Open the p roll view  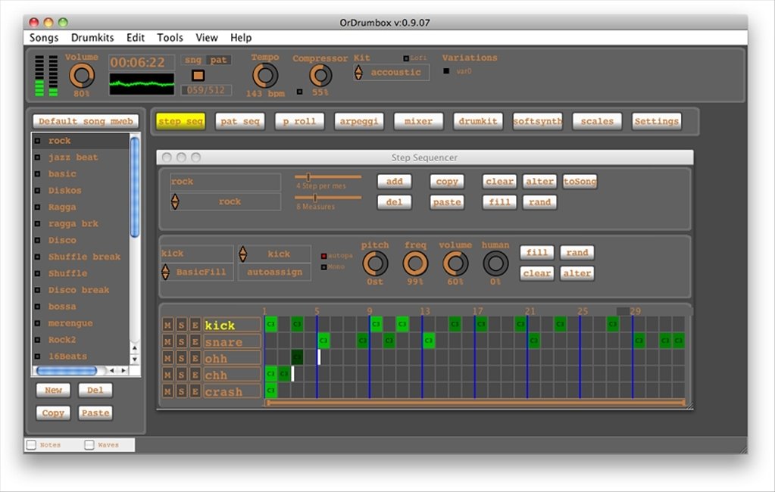(299, 122)
